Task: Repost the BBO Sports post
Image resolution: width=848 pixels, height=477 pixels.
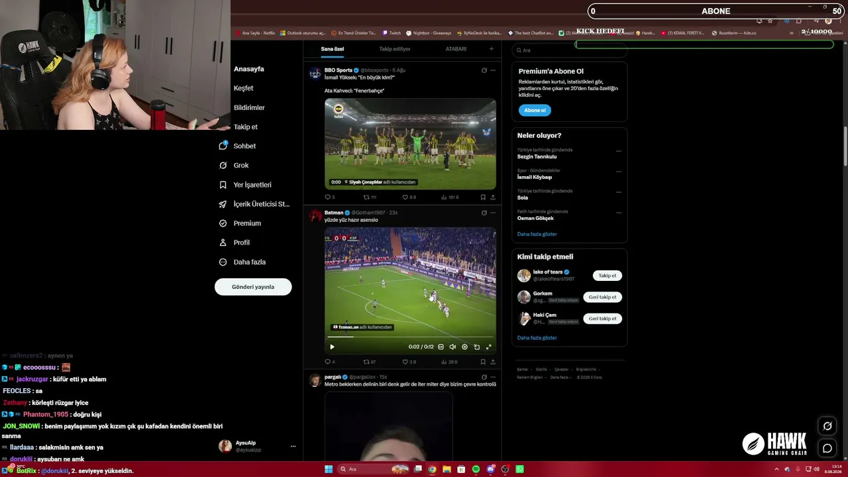Action: 366,197
